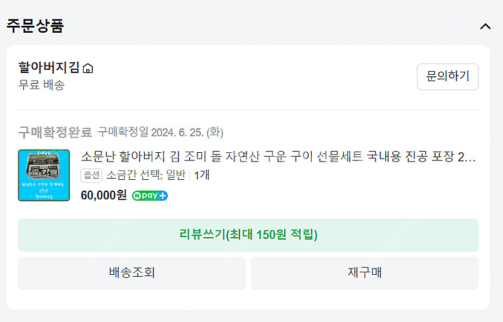Open the 소문난 할아버지 김 product title
Screen dimensions: 503x322
[278, 157]
